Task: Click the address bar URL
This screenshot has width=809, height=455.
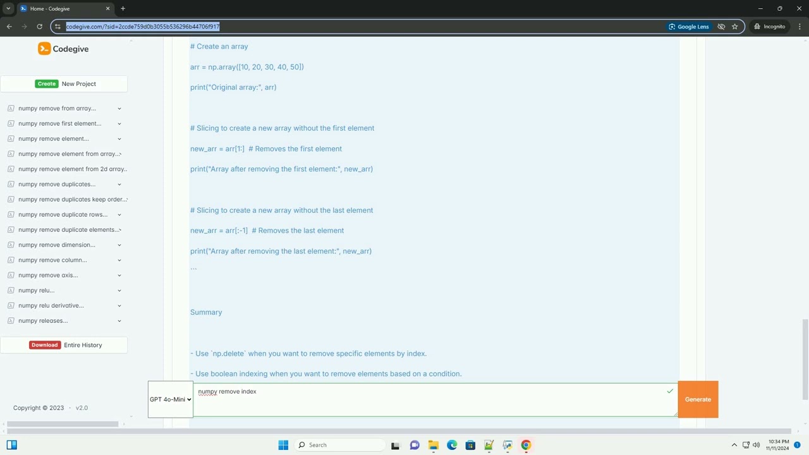Action: (x=143, y=27)
